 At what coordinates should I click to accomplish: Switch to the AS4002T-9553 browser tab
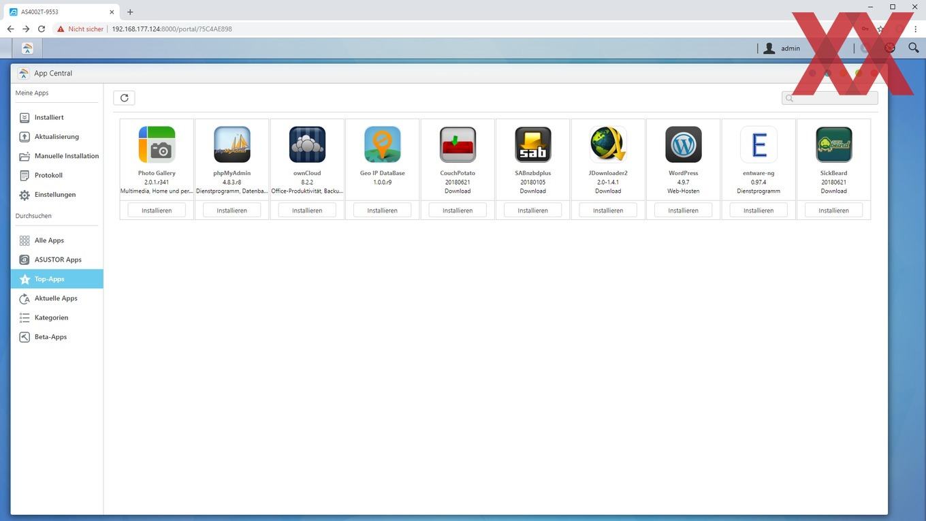coord(61,12)
